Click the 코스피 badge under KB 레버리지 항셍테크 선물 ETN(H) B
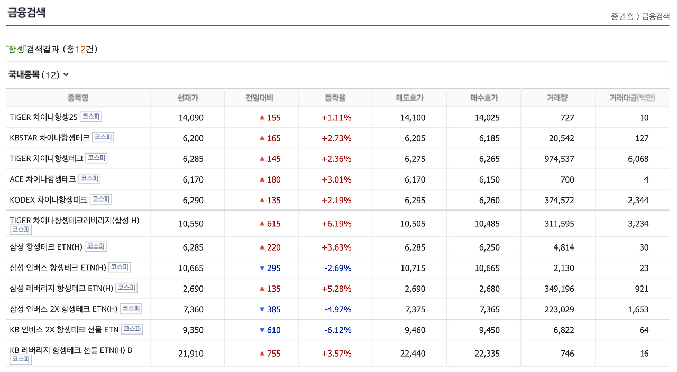677x372 pixels. [x=20, y=359]
